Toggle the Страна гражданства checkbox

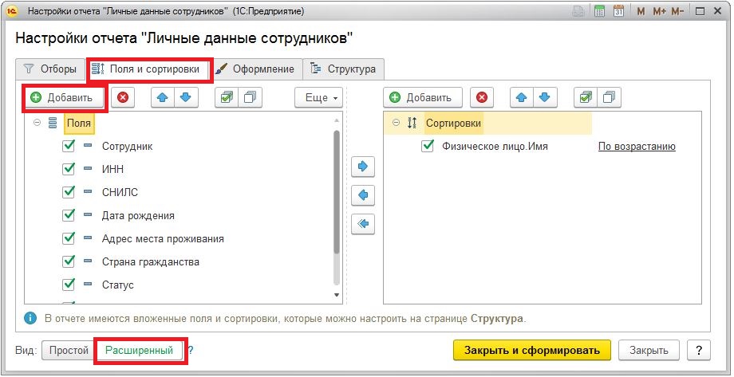click(69, 261)
